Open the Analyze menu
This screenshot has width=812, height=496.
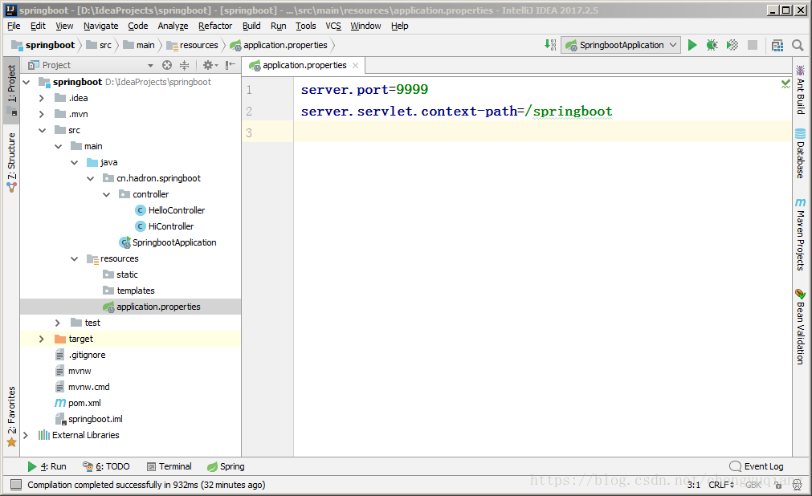(x=173, y=26)
